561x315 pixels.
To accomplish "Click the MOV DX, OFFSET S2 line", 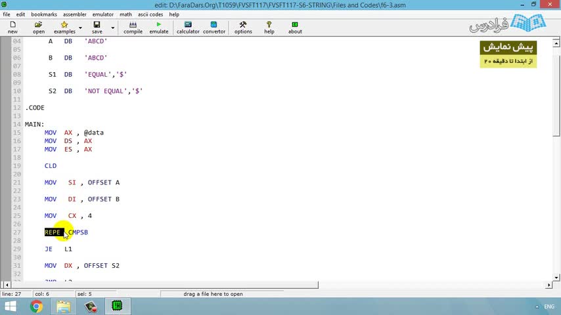I will (x=82, y=266).
